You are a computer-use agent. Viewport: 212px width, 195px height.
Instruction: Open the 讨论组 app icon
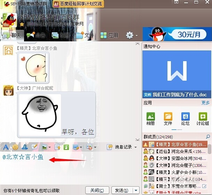coord(203,116)
